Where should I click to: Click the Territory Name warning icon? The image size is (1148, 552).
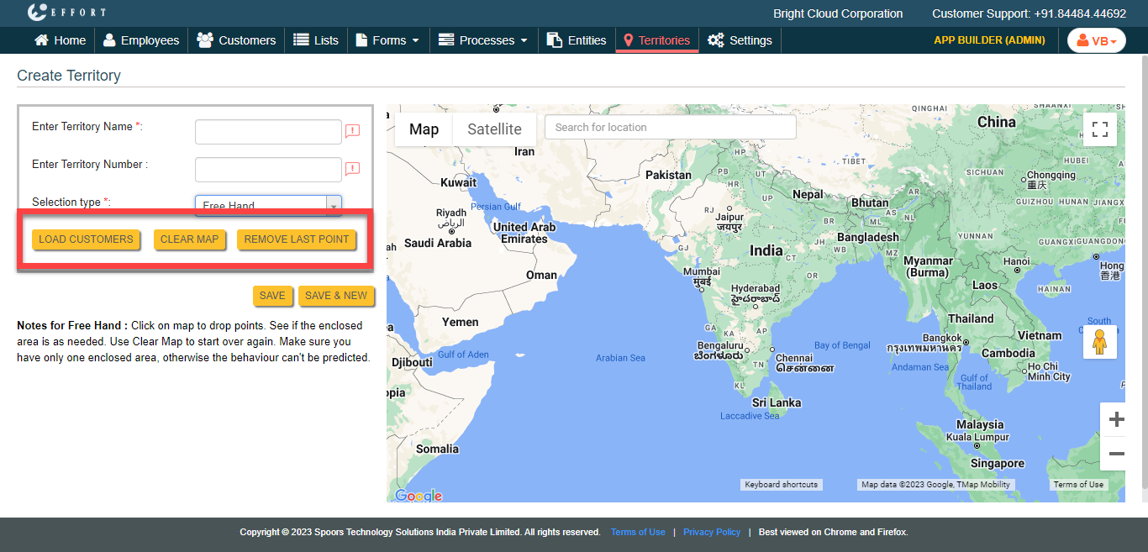(352, 131)
